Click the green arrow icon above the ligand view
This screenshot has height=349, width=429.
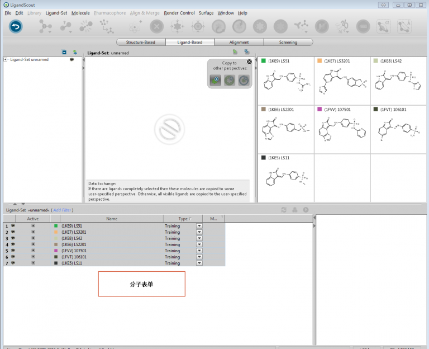click(235, 52)
